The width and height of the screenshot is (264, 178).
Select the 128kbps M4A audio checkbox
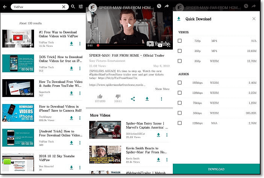(x=180, y=123)
